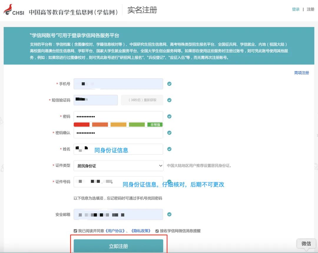
Task: Focus the 证件号码 input field
Action: 118,182
